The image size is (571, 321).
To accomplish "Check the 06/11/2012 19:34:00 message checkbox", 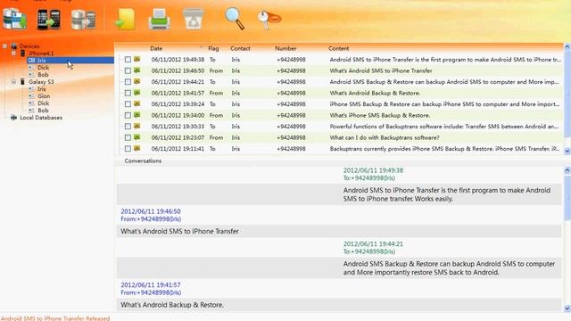I will [x=128, y=115].
